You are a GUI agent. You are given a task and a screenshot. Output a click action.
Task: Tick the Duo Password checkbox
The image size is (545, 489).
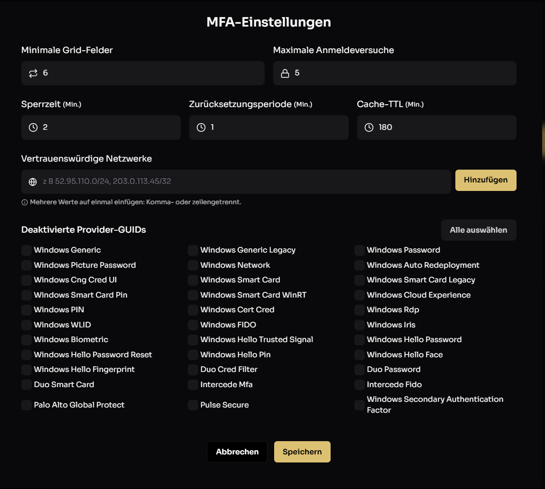360,370
